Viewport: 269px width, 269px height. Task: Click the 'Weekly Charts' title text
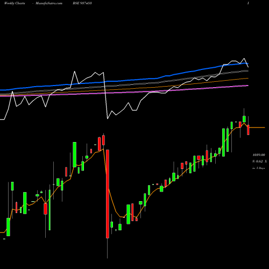click(x=15, y=3)
